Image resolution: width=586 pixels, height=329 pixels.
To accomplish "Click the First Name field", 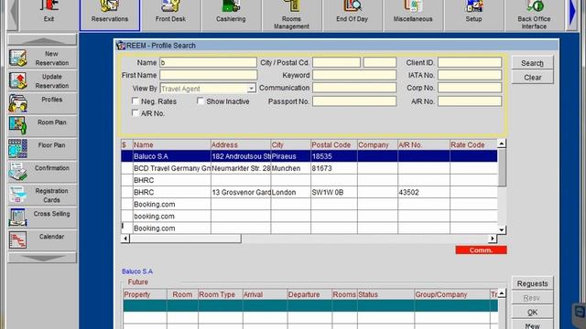I will (208, 75).
